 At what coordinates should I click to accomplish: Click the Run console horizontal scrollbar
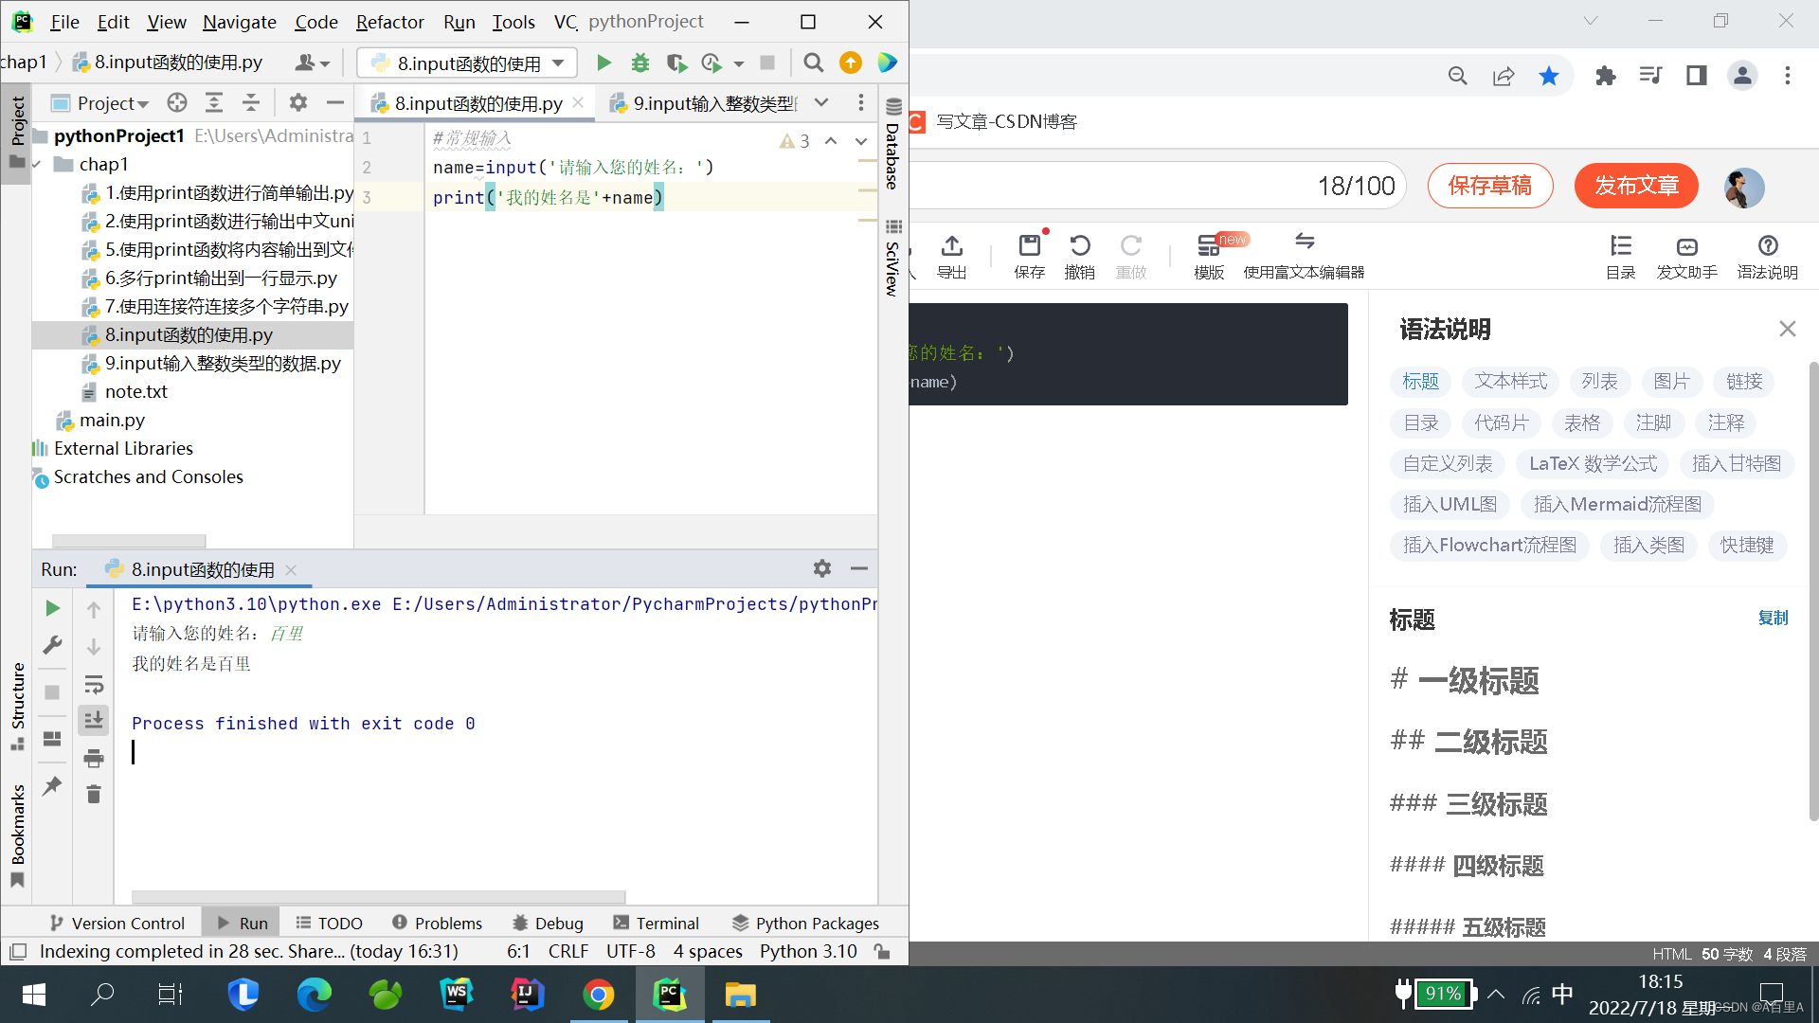click(379, 896)
